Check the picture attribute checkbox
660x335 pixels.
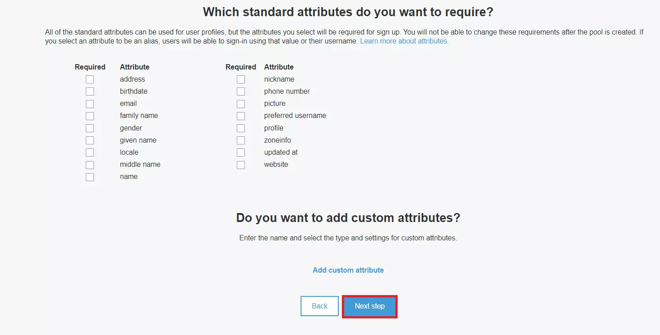click(x=240, y=104)
